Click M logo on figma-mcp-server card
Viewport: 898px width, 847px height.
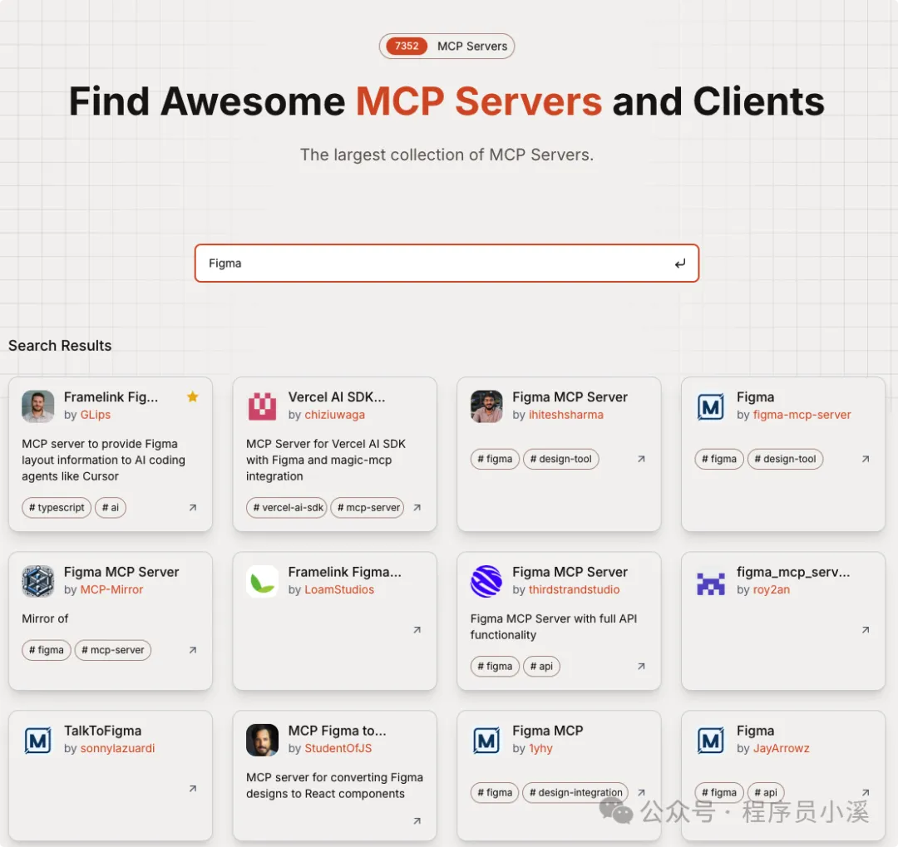pyautogui.click(x=711, y=407)
